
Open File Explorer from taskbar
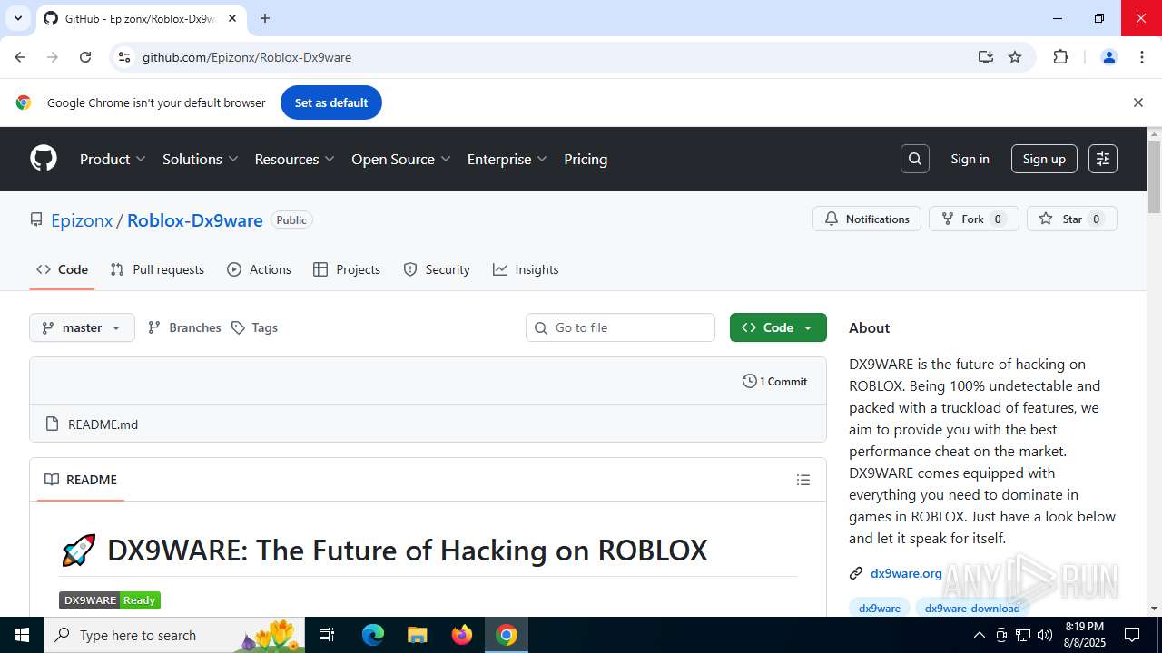click(x=418, y=635)
